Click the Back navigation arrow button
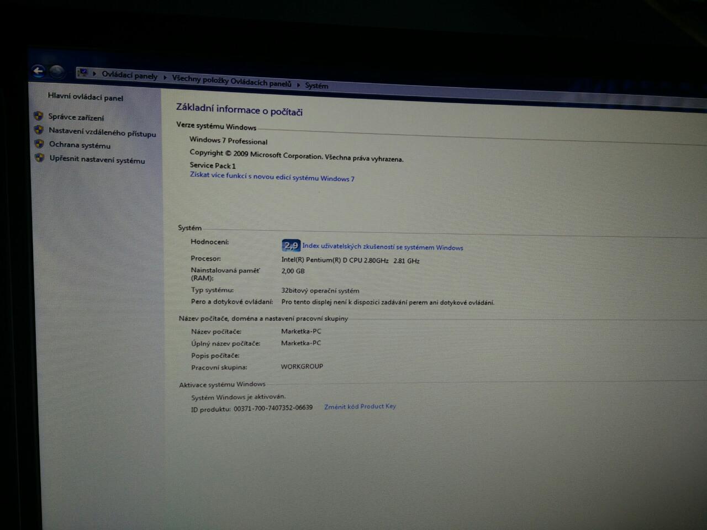Screen dimensions: 707x530 click(38, 71)
